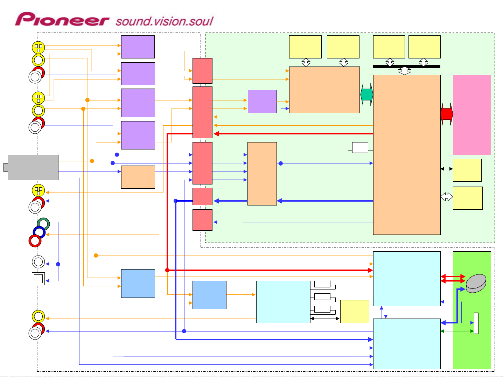
Task: Select the cyan block with three white rectangles
Action: [283, 302]
